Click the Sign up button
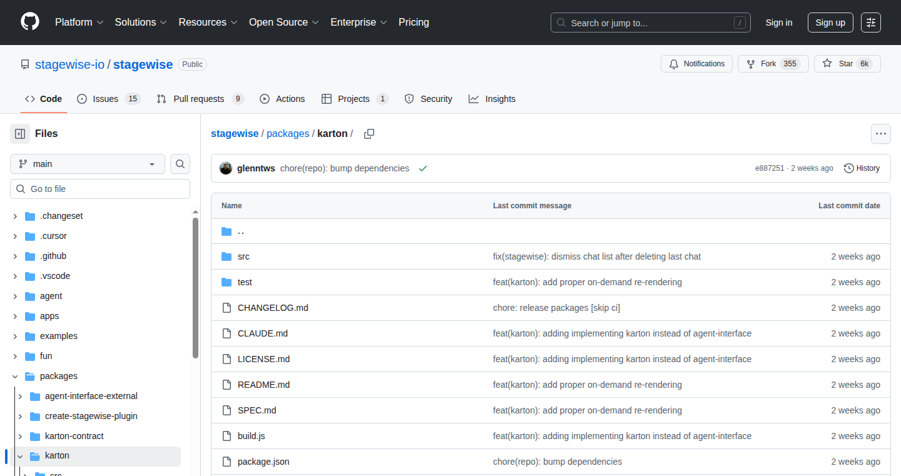This screenshot has width=901, height=476. coord(830,23)
